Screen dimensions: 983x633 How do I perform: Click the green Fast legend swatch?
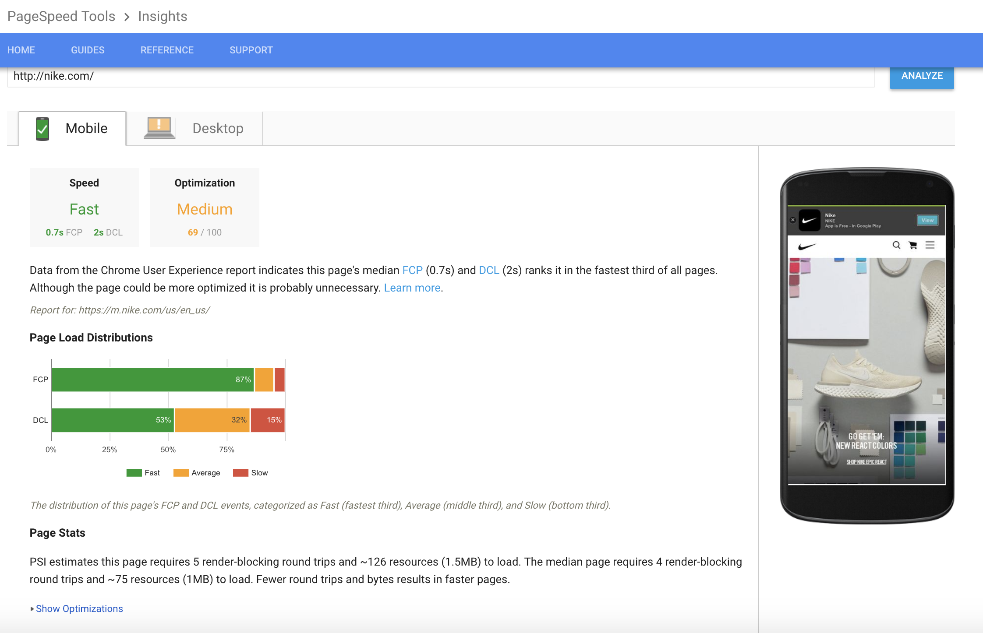coord(134,473)
